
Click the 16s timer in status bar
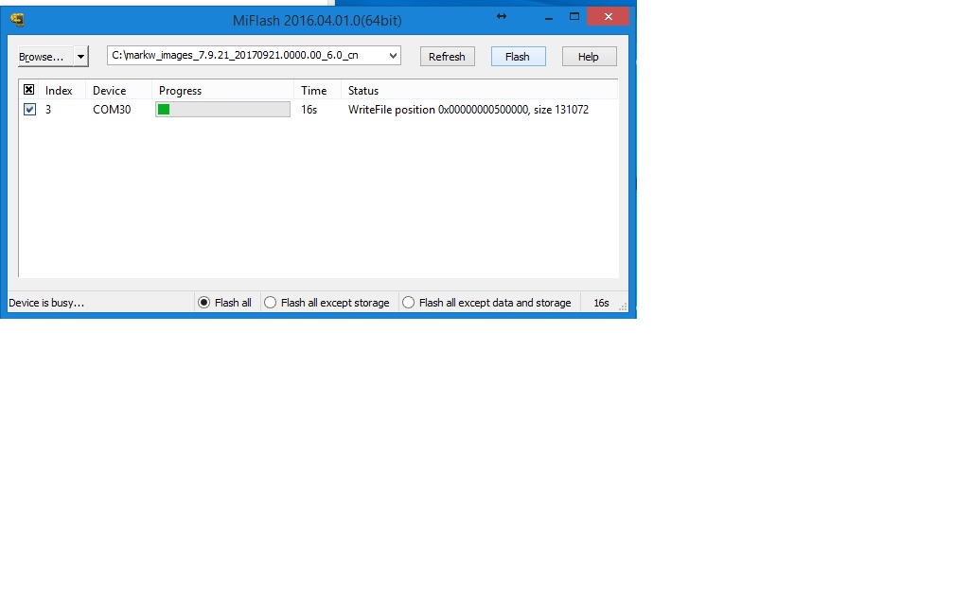(x=601, y=303)
